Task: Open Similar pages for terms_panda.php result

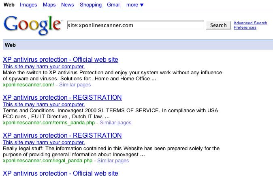Action: point(115,123)
